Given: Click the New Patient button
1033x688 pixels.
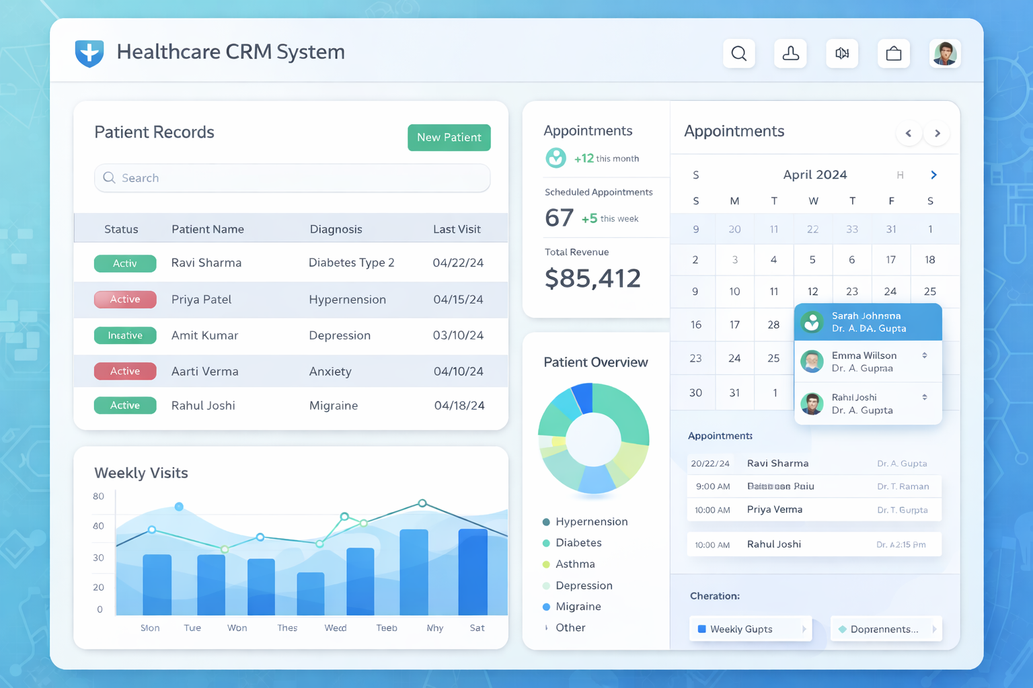Looking at the screenshot, I should (x=449, y=137).
